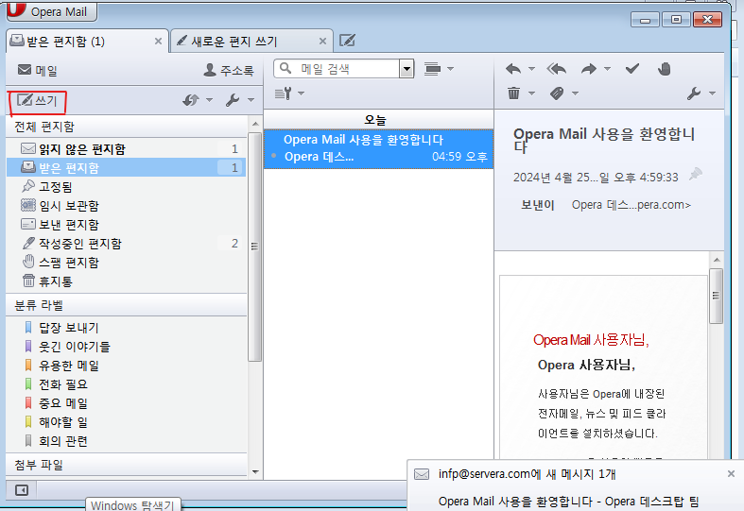Switch to the 새로운 편지 쓰기 tab
This screenshot has width=744, height=511.
[251, 42]
